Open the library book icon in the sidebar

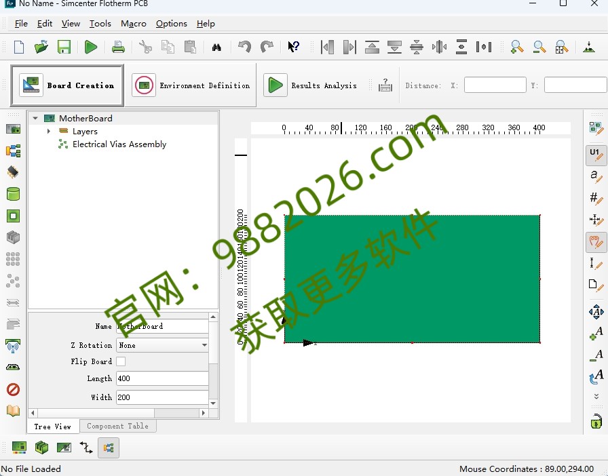(13, 410)
